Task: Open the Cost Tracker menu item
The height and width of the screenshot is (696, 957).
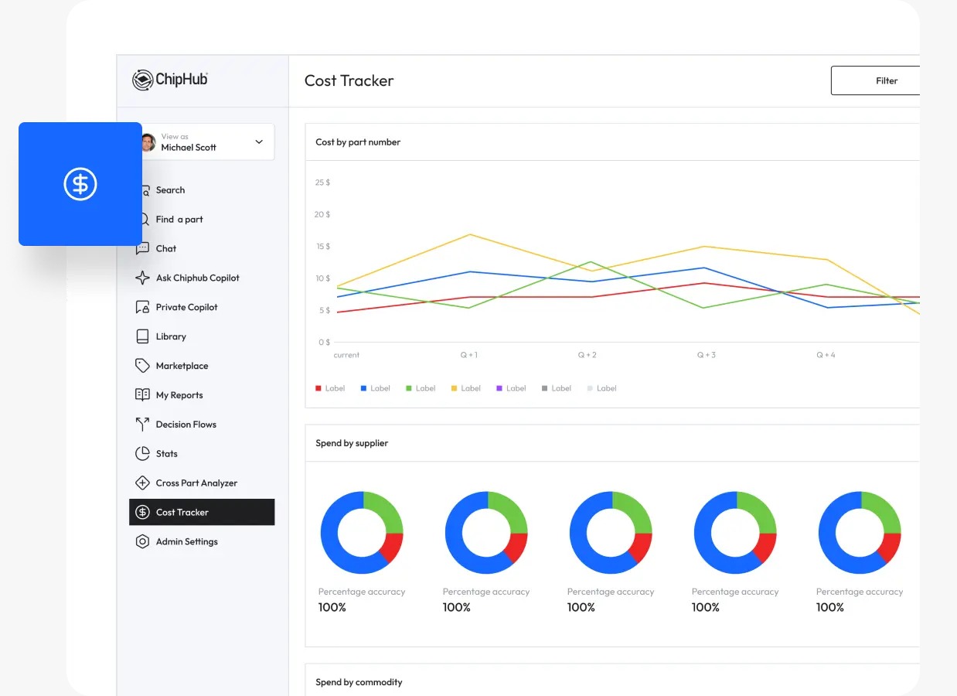Action: point(182,513)
